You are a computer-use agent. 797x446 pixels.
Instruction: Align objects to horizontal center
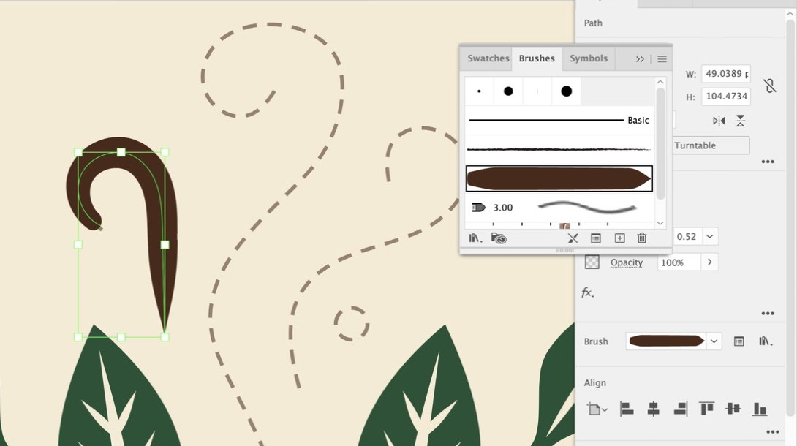tap(653, 409)
